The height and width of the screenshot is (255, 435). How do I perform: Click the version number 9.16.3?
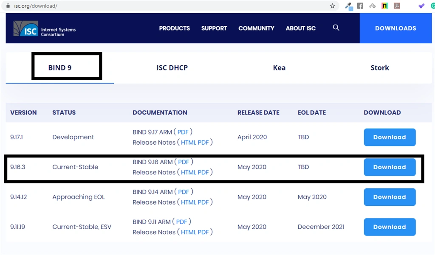(18, 167)
